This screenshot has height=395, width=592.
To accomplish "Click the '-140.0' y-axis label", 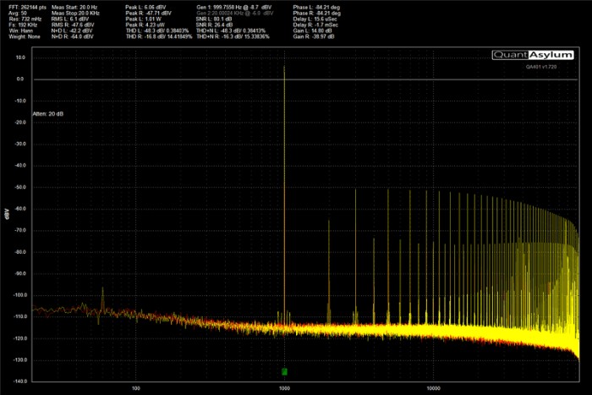I will 19,381.
